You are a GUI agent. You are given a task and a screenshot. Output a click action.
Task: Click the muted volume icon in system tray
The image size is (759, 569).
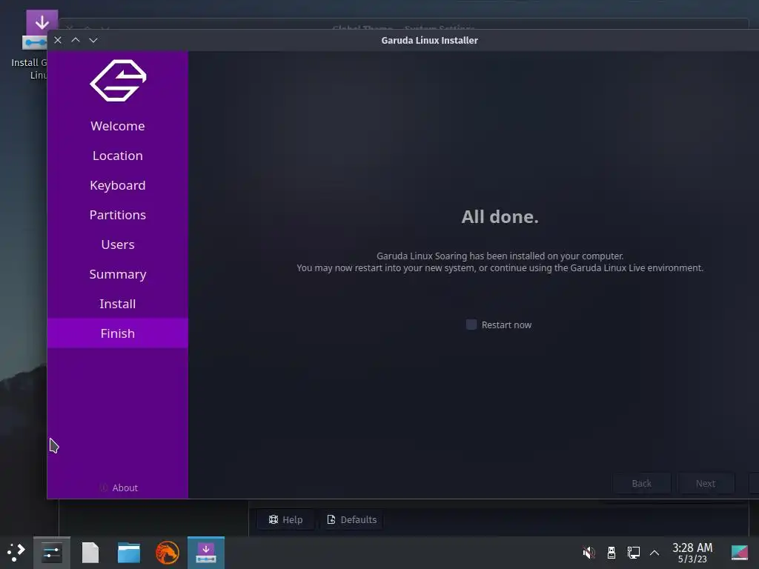click(x=589, y=553)
